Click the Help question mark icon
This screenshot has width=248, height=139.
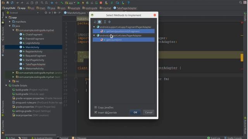(x=128, y=3)
